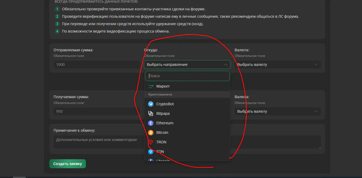Click the partially visible Litecoin icon

click(151, 160)
